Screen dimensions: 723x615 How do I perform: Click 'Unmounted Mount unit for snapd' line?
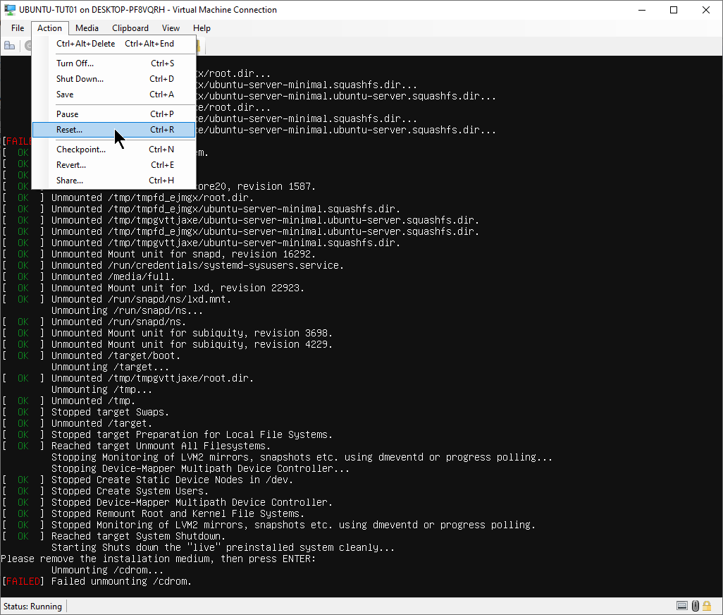(x=183, y=254)
